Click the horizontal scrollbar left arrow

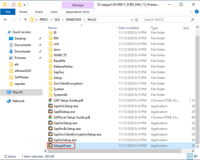point(46,151)
